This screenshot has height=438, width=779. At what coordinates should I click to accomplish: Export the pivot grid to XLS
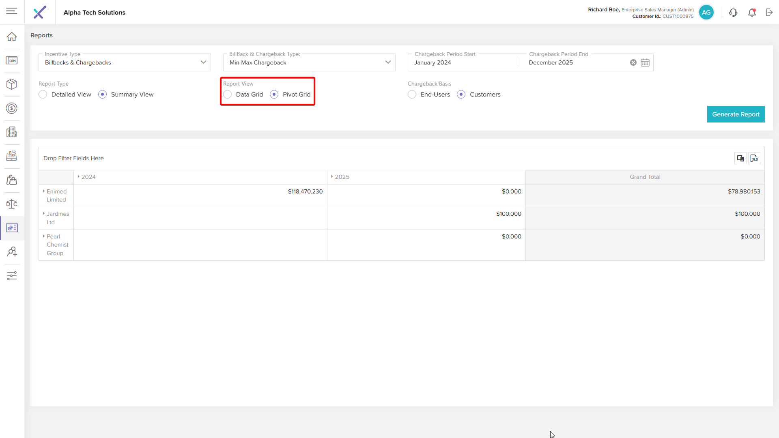pos(754,158)
